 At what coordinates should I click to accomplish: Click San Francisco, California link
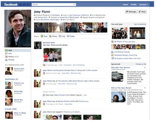point(79,15)
